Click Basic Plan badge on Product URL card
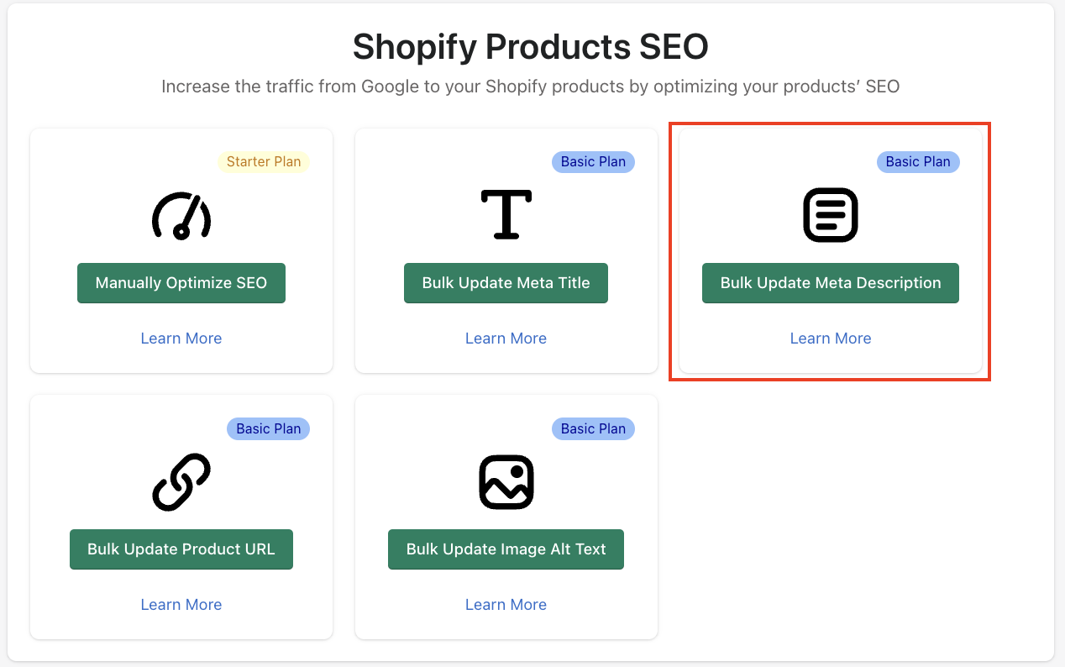Screen dimensions: 1065x667 click(x=269, y=428)
